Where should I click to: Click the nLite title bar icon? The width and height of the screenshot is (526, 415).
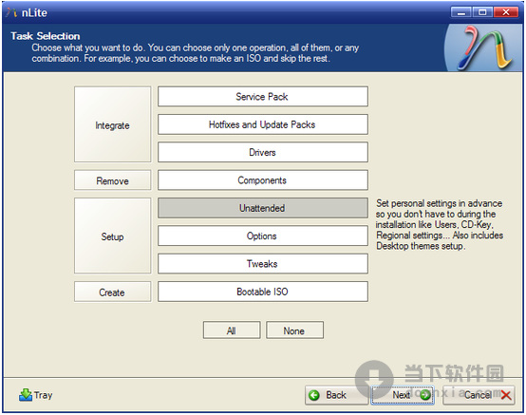(x=11, y=12)
